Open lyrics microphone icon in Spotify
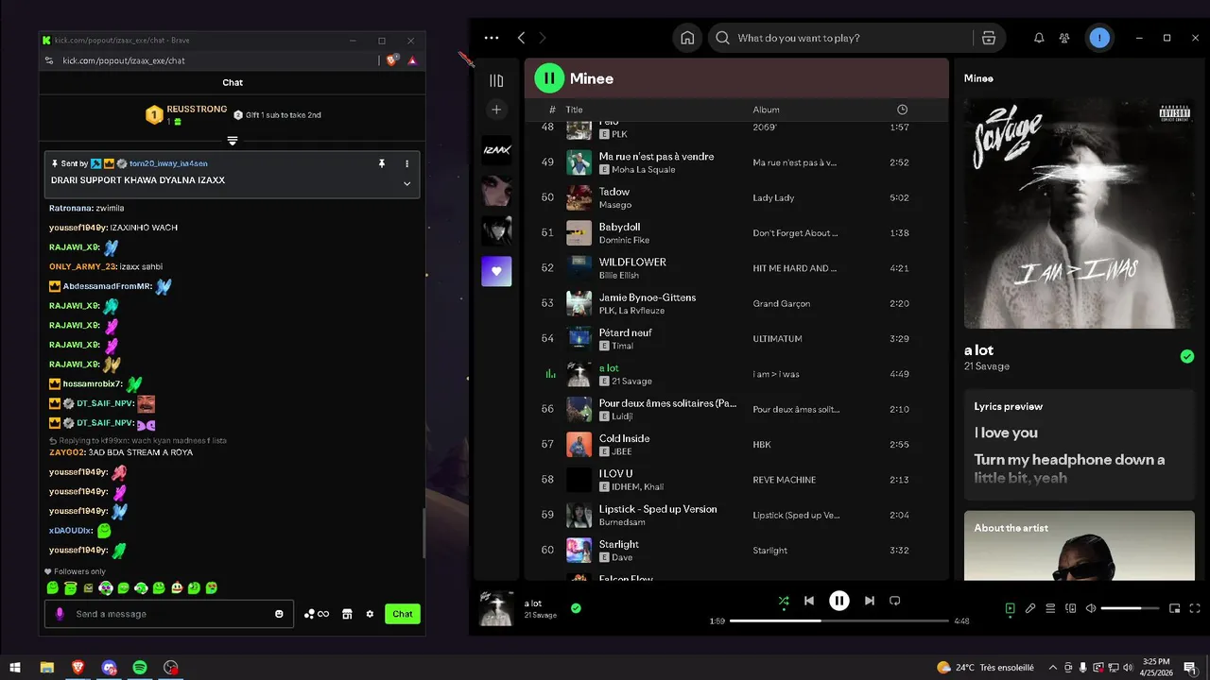1210x680 pixels. click(x=1030, y=609)
